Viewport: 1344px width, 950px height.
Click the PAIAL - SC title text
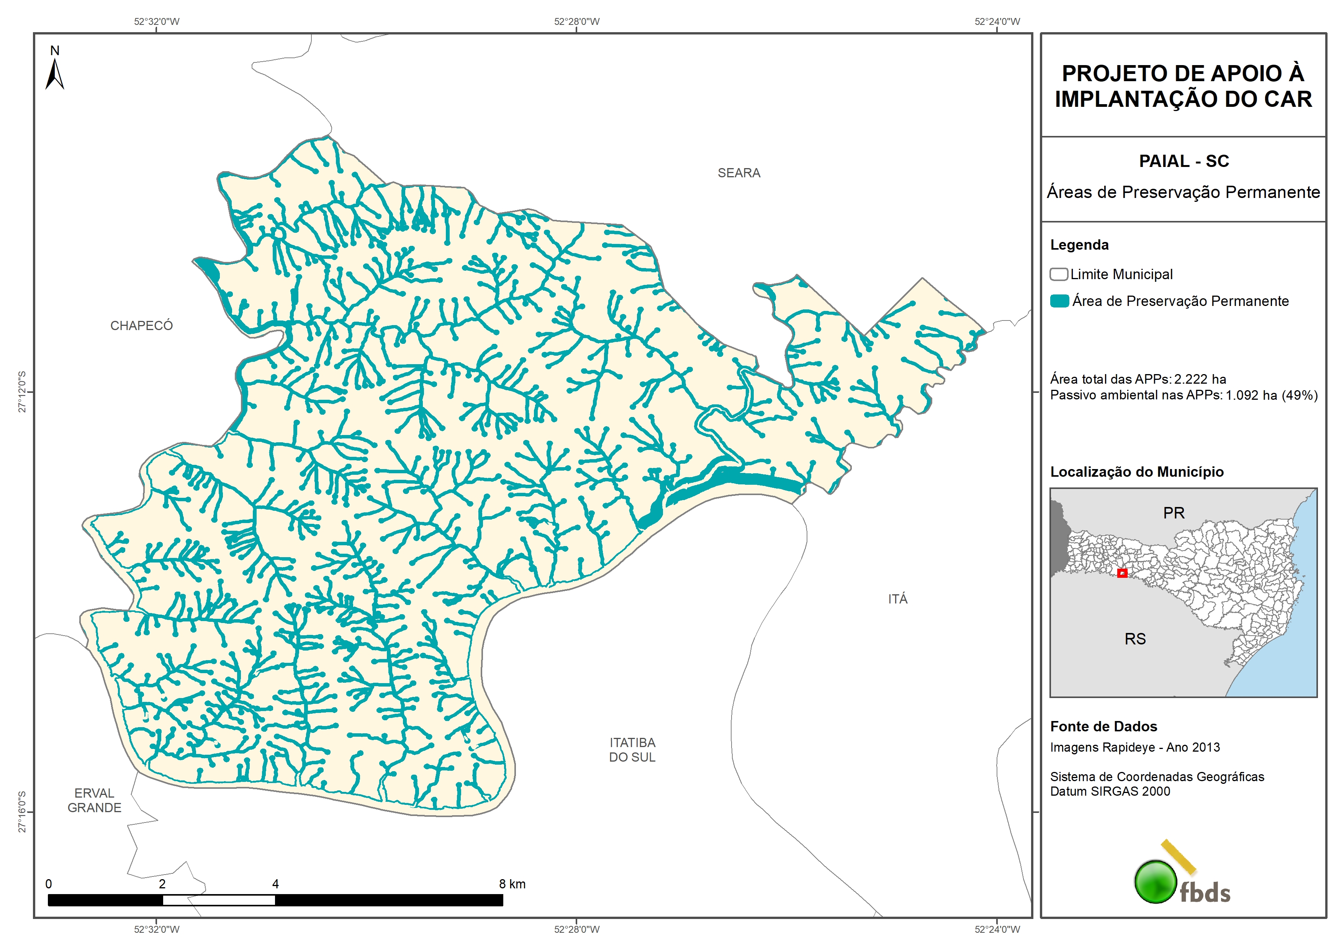[1184, 161]
